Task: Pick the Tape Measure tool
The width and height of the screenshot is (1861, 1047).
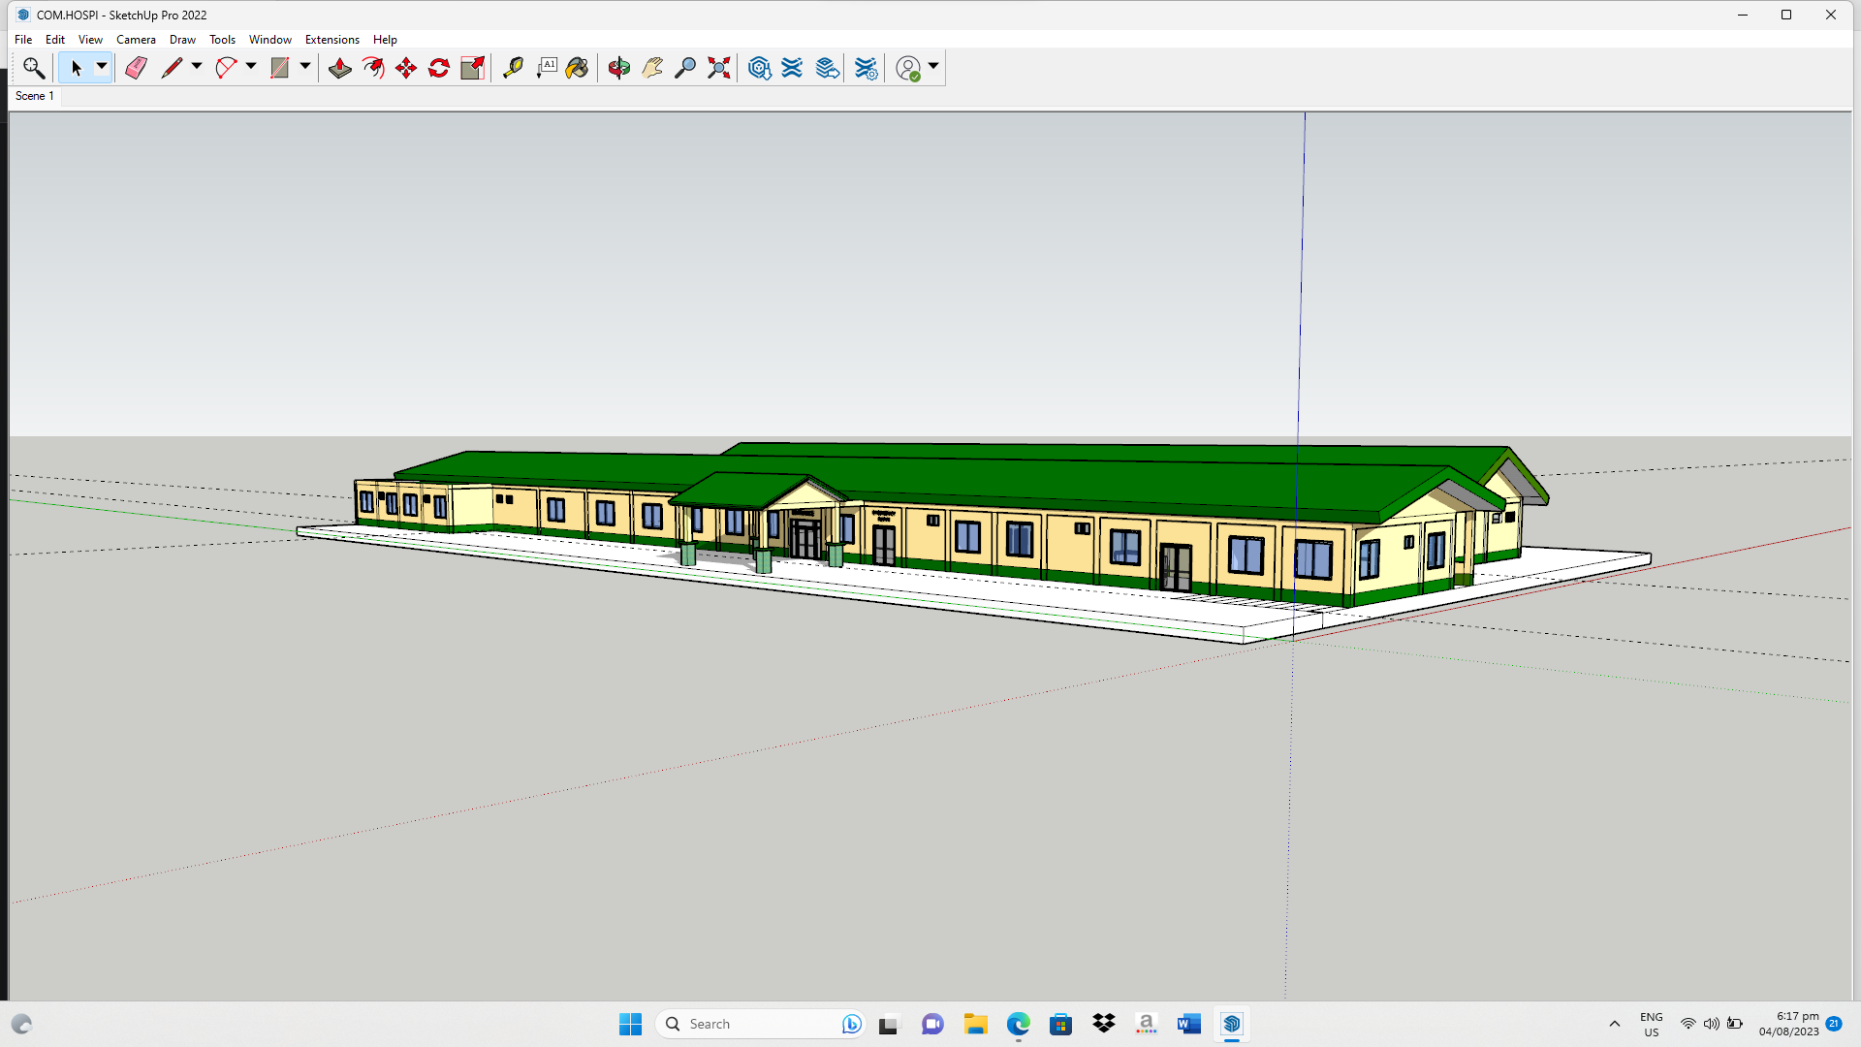Action: 513,68
